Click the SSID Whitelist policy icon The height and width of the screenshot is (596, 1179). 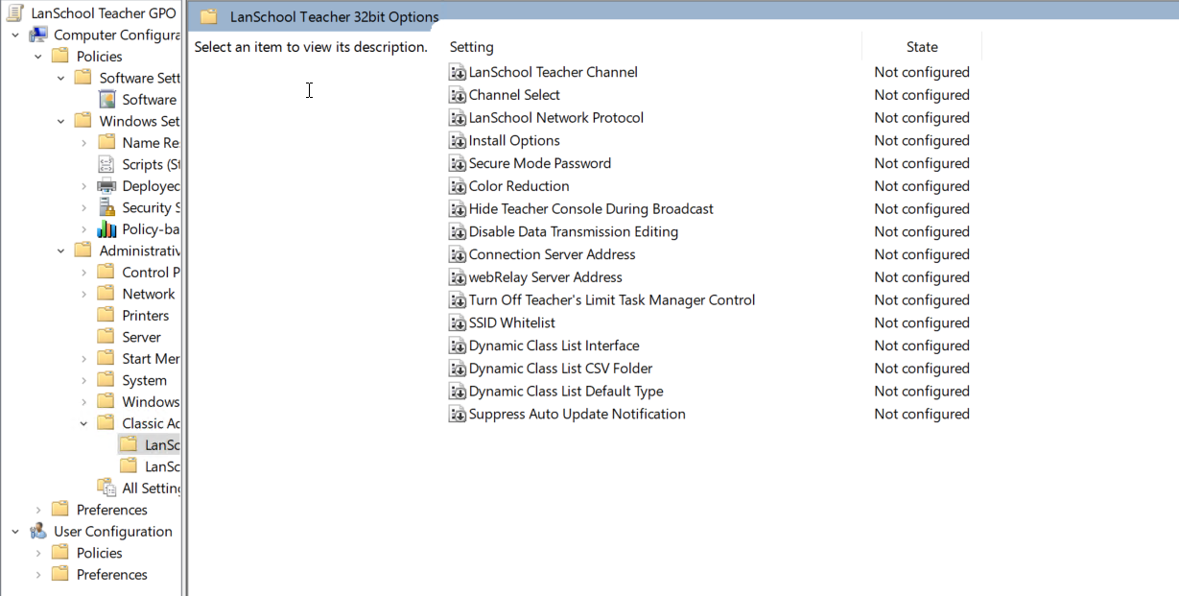(458, 323)
